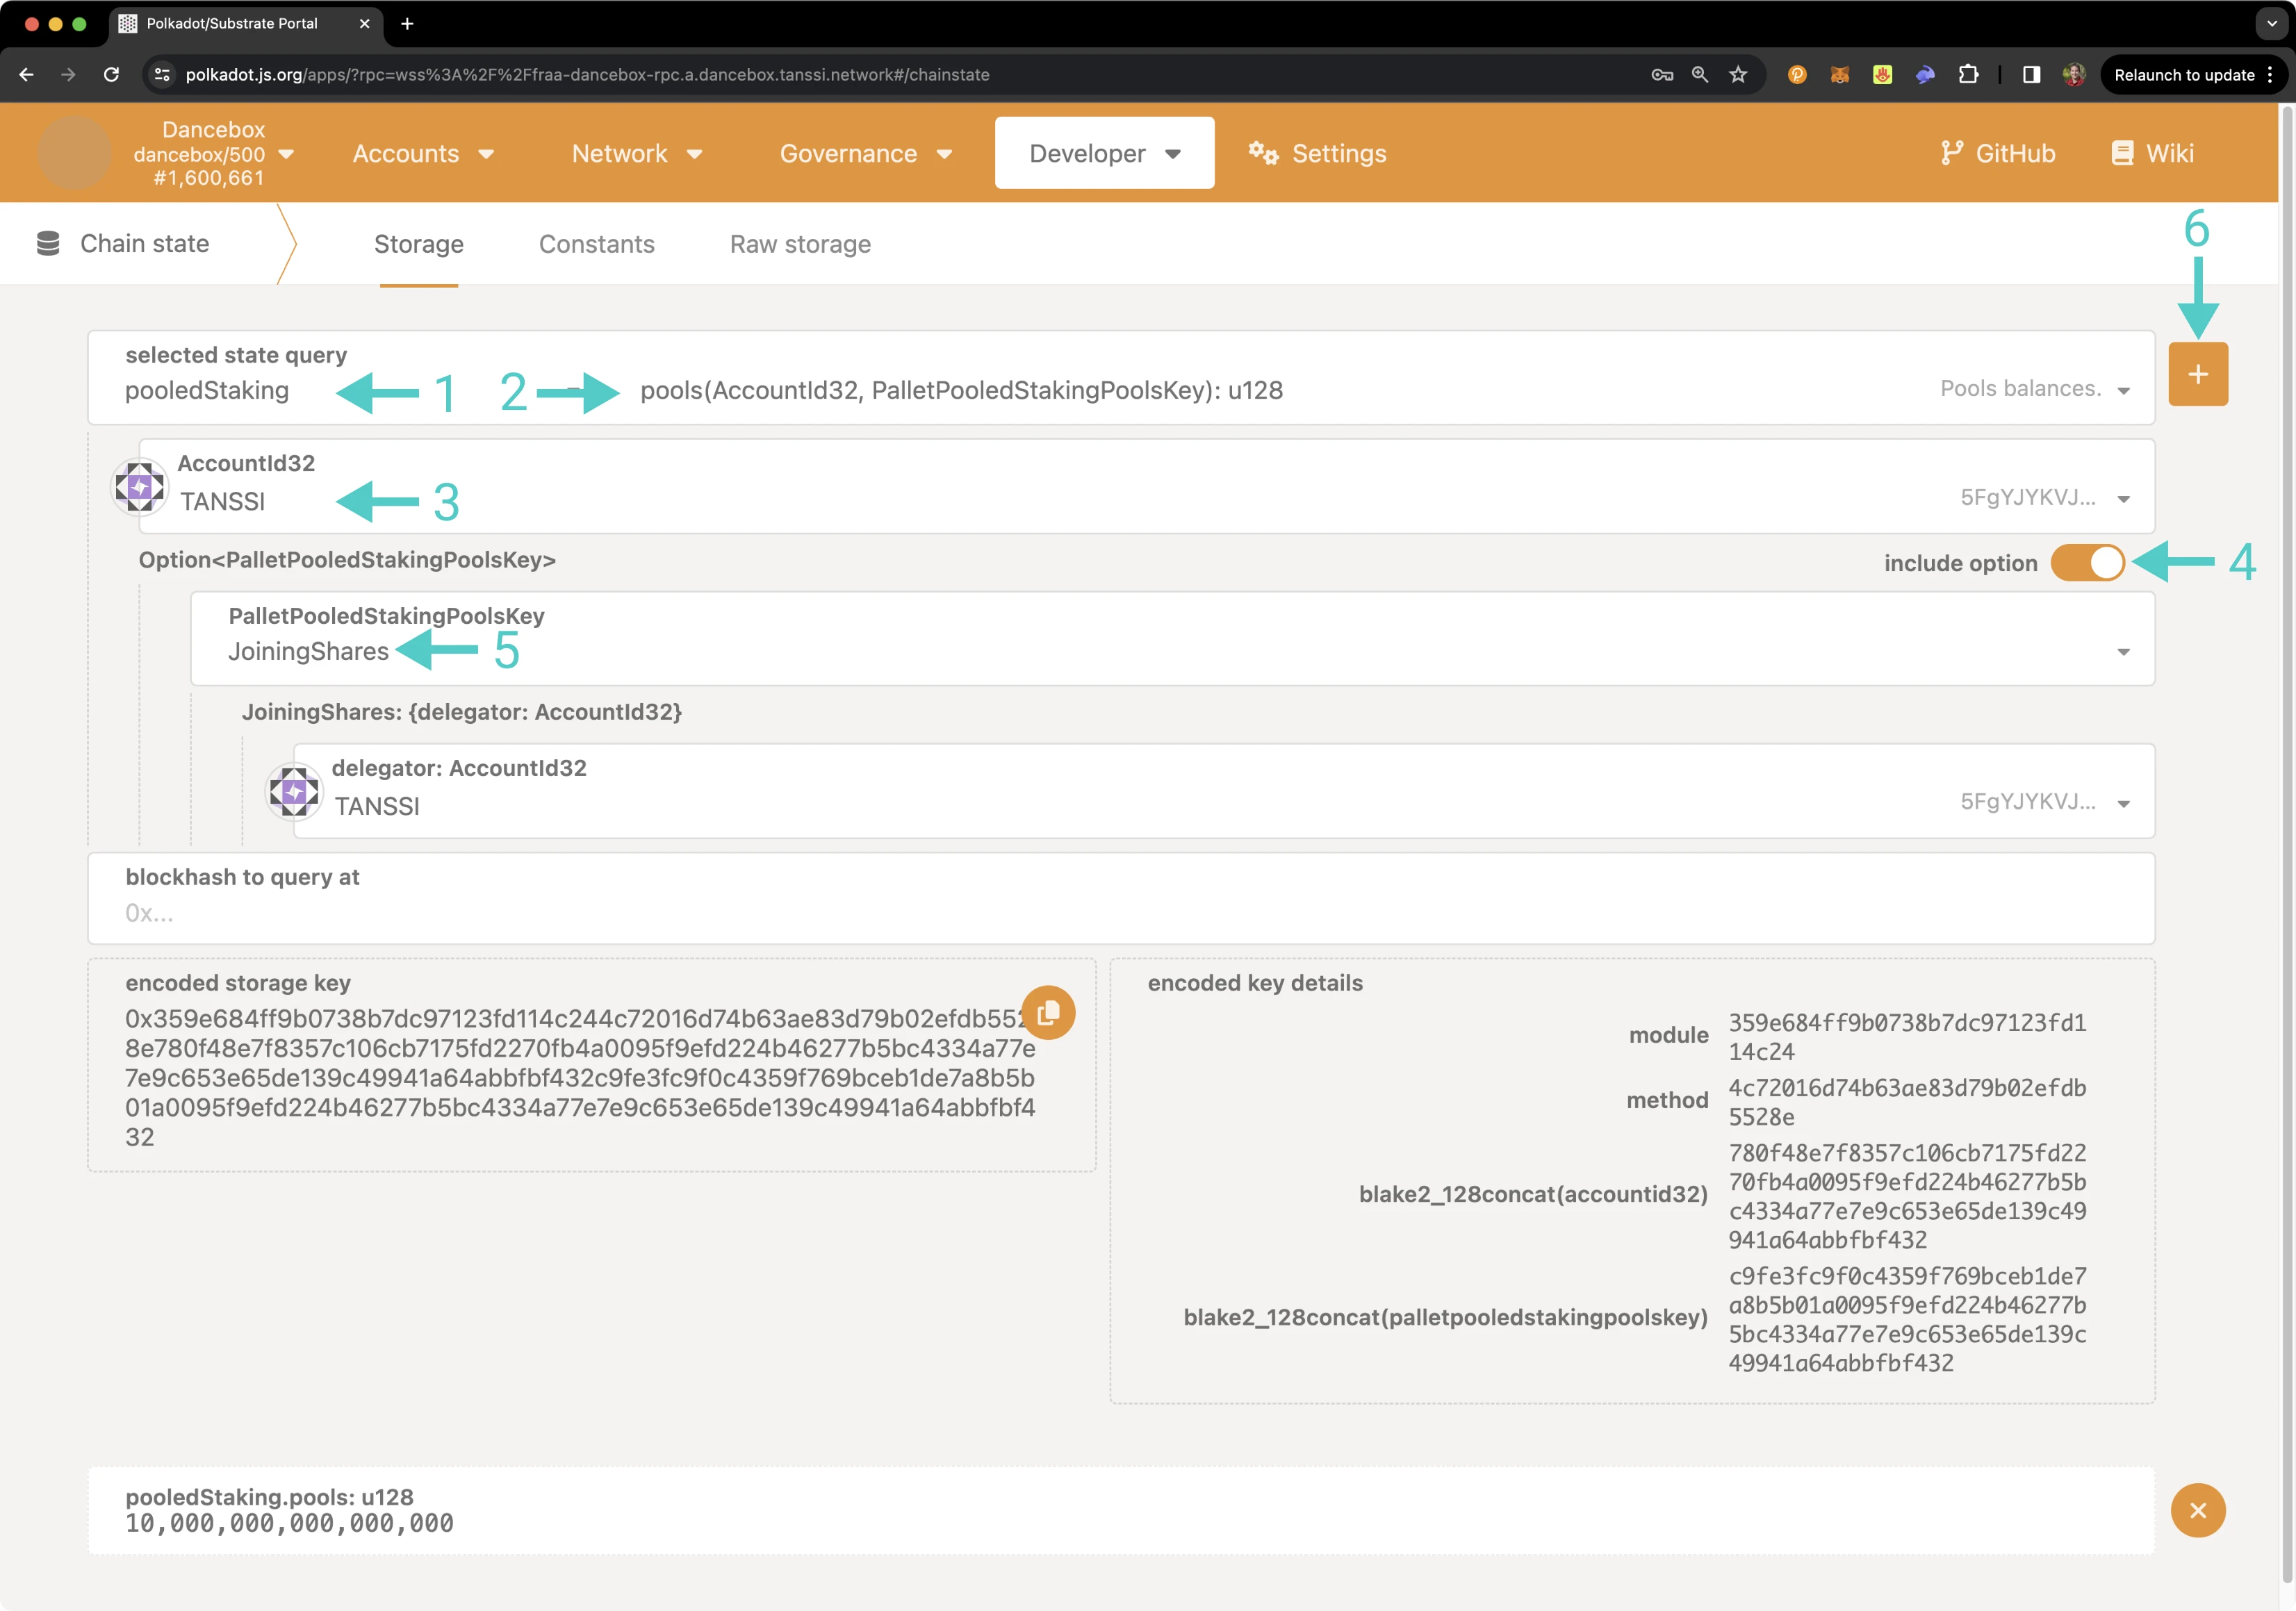Open the Network menu
Image resolution: width=2296 pixels, height=1611 pixels.
637,154
